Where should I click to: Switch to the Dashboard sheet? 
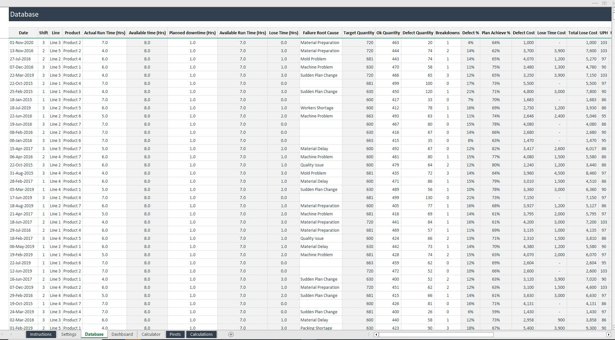pyautogui.click(x=122, y=334)
